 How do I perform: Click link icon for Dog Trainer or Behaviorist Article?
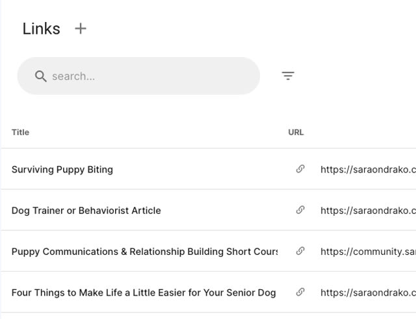tap(300, 210)
